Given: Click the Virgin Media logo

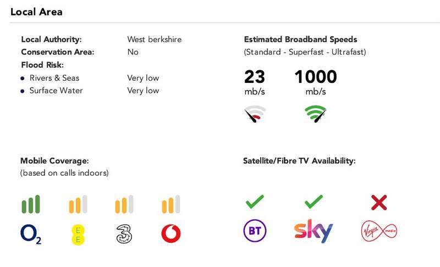Looking at the screenshot, I should click(379, 231).
